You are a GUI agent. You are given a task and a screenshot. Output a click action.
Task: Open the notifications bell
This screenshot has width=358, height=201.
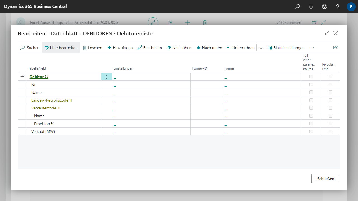tap(311, 6)
